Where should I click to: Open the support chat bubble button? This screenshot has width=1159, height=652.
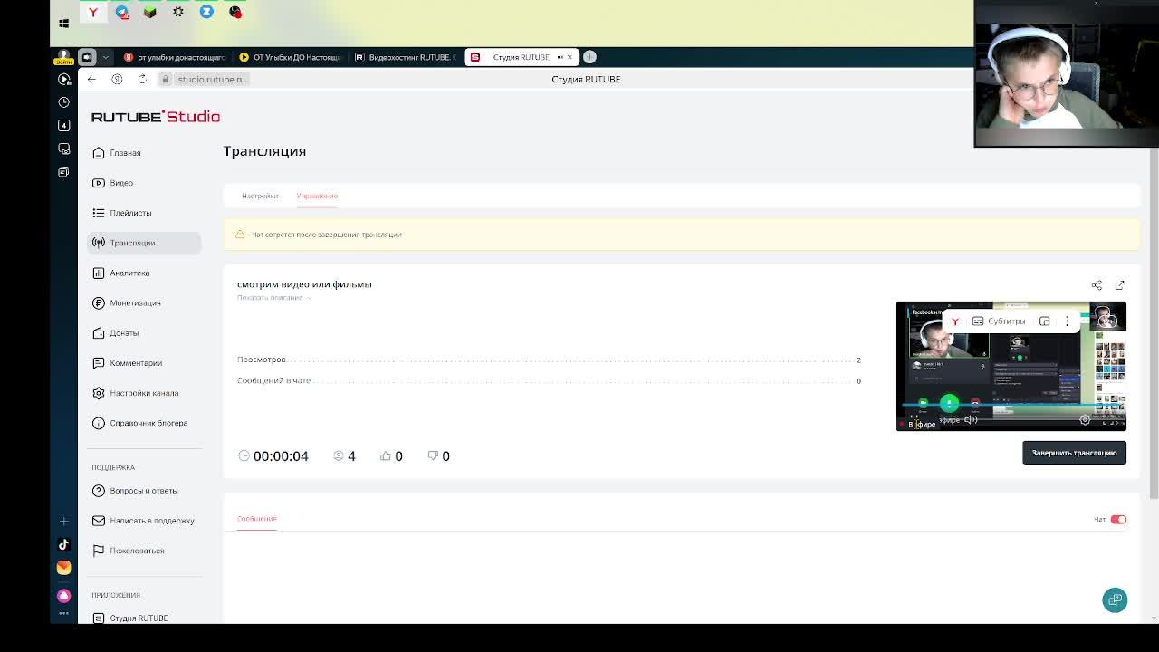(1115, 600)
